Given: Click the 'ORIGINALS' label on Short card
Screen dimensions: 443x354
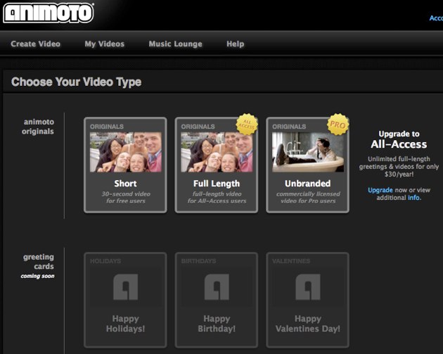Looking at the screenshot, I should pos(107,127).
